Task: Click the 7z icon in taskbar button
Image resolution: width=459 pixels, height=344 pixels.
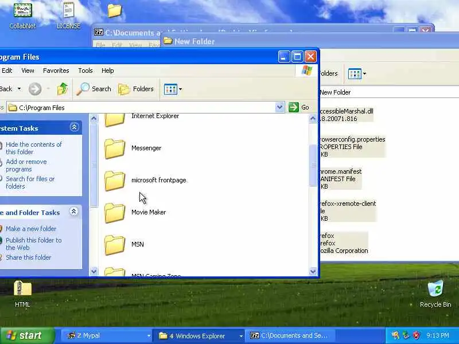Action: [255, 335]
